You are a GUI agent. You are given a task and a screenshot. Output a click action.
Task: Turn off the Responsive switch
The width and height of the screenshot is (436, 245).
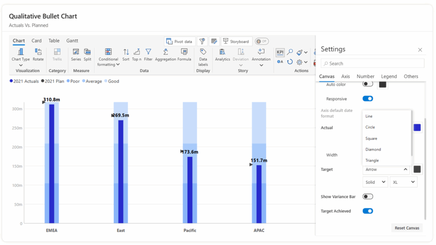click(367, 99)
